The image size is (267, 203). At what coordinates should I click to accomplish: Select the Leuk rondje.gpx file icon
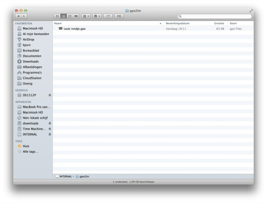click(60, 29)
